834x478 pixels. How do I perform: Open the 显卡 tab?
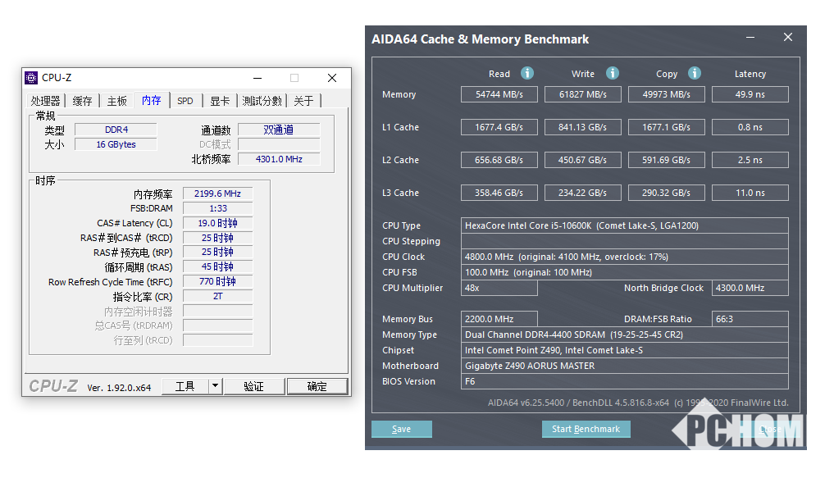click(x=220, y=101)
